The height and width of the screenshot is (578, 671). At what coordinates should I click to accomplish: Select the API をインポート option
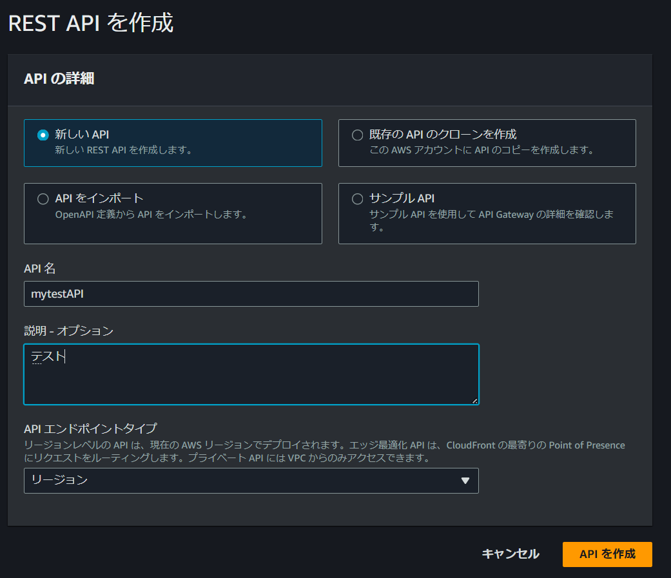[x=43, y=199]
